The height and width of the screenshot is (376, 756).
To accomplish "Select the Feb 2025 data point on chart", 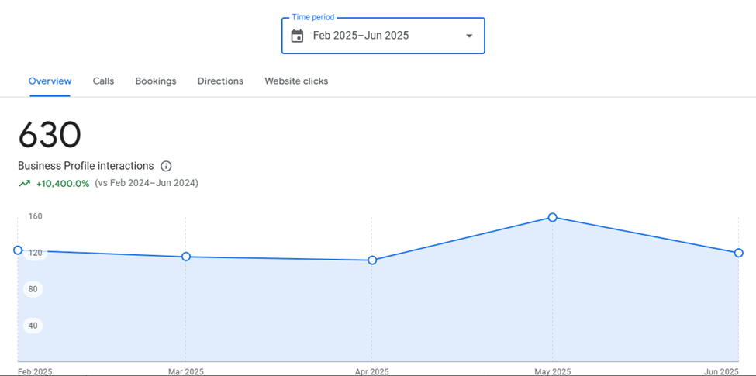I will (18, 250).
